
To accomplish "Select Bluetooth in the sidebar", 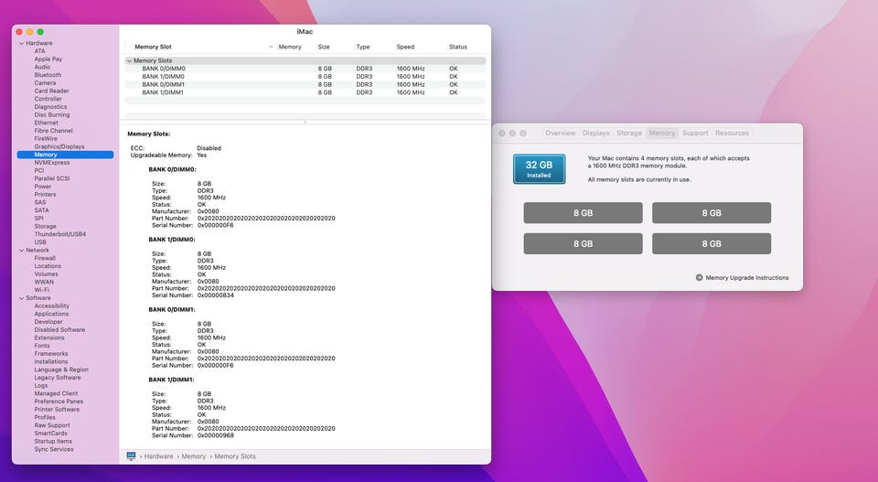I will [48, 75].
